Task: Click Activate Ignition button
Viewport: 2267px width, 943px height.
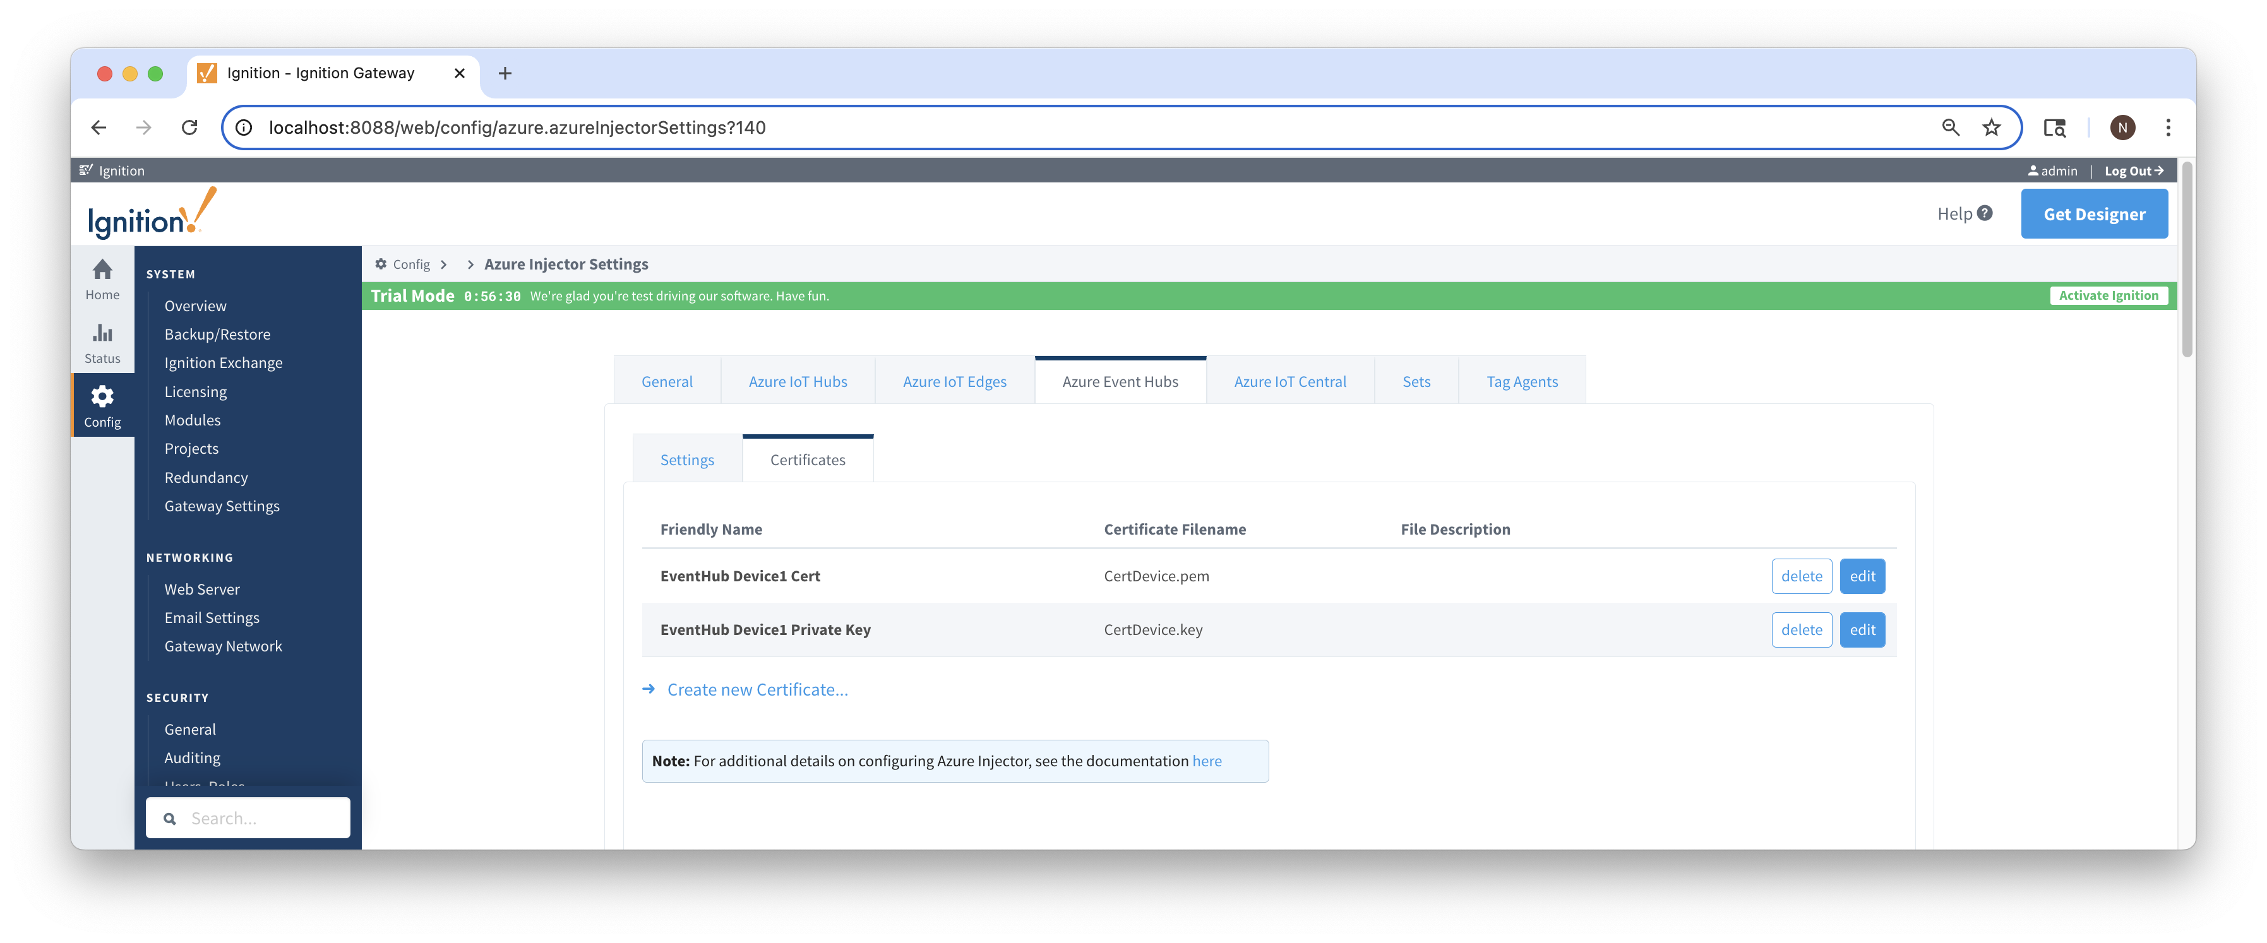Action: (2108, 295)
